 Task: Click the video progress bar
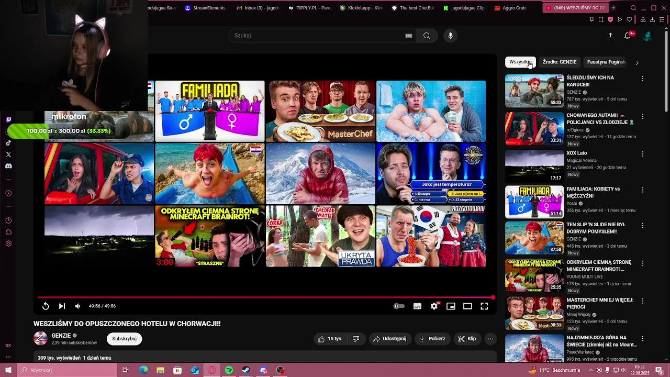[265, 297]
